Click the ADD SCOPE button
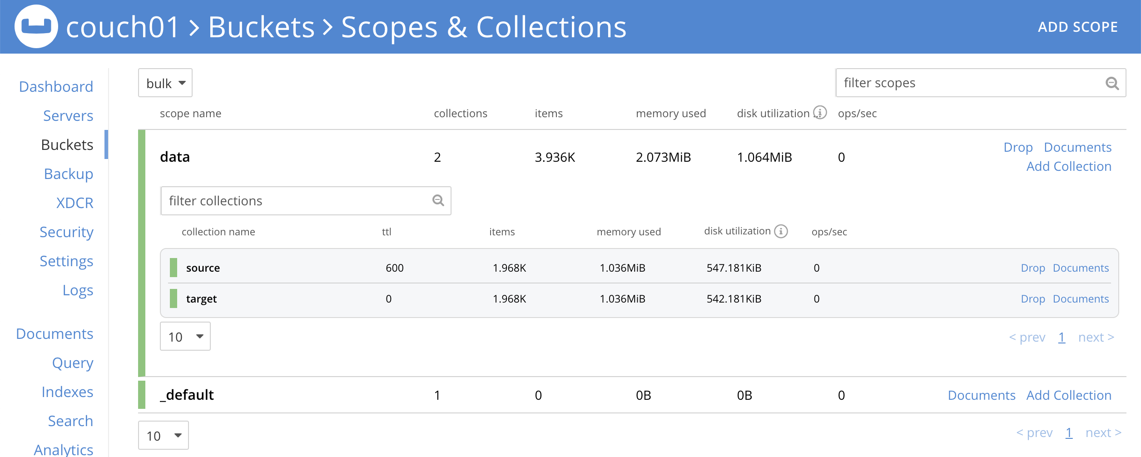Screen dimensions: 1141x457 pos(1078,27)
